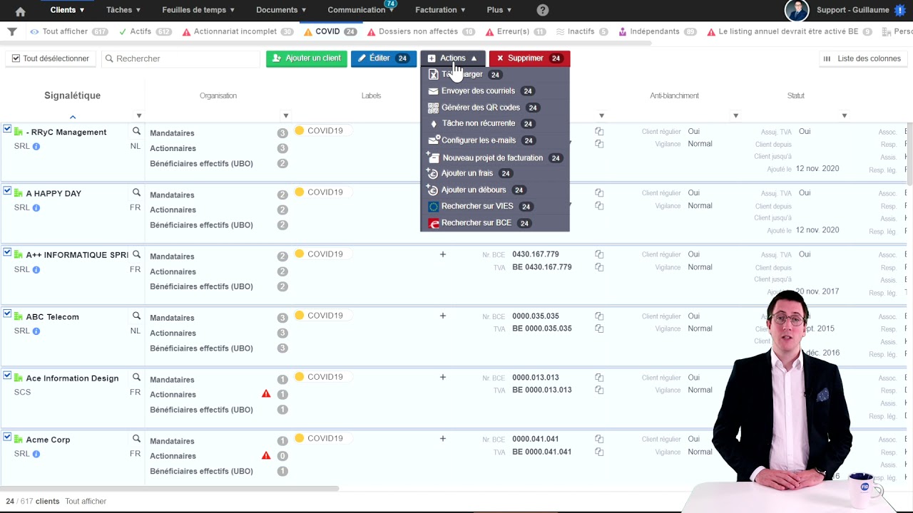
Task: Click Tout afficher link in footer
Action: point(86,502)
